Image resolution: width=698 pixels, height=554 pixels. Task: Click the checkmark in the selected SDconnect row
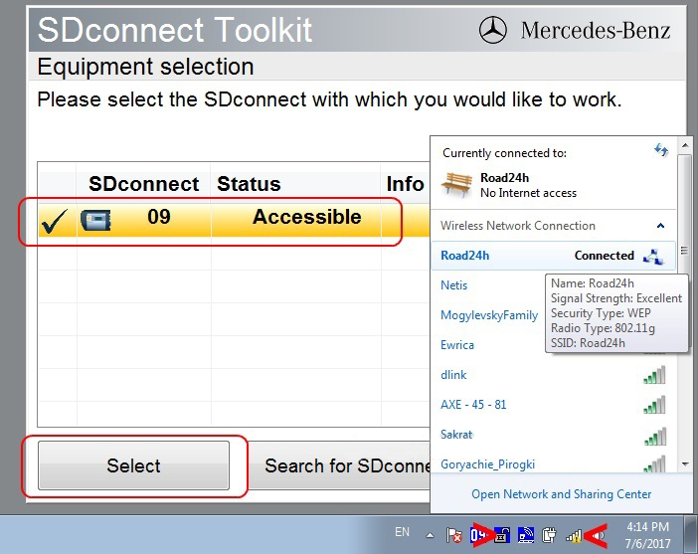54,221
